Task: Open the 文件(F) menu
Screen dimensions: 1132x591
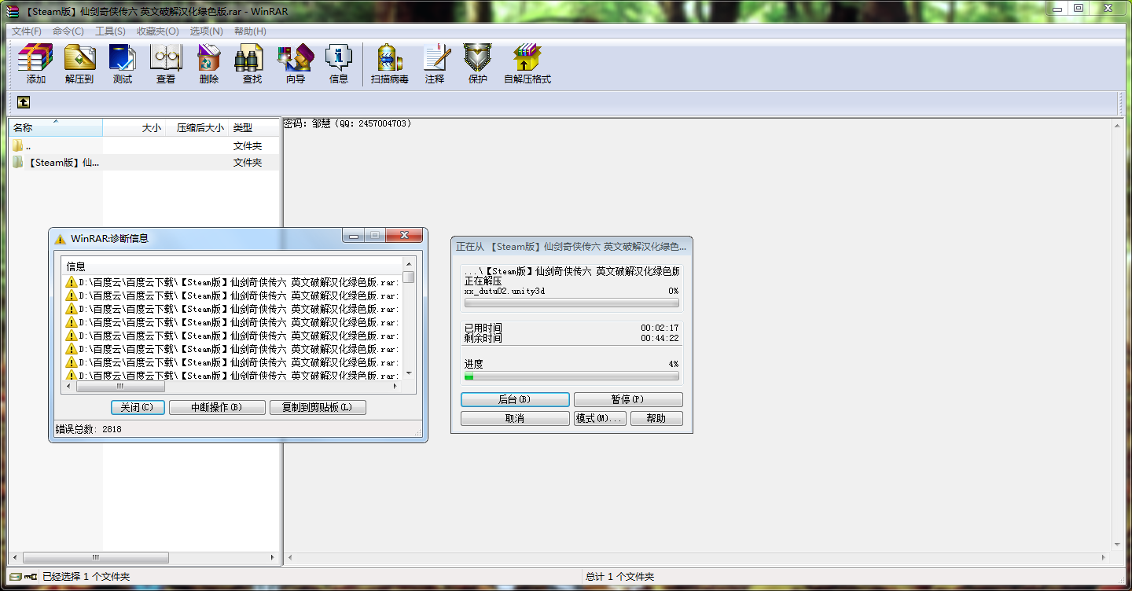Action: tap(27, 31)
